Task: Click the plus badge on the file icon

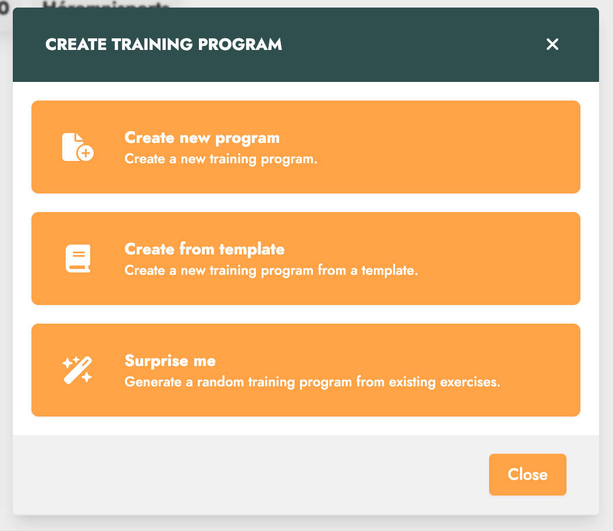Action: 85,153
